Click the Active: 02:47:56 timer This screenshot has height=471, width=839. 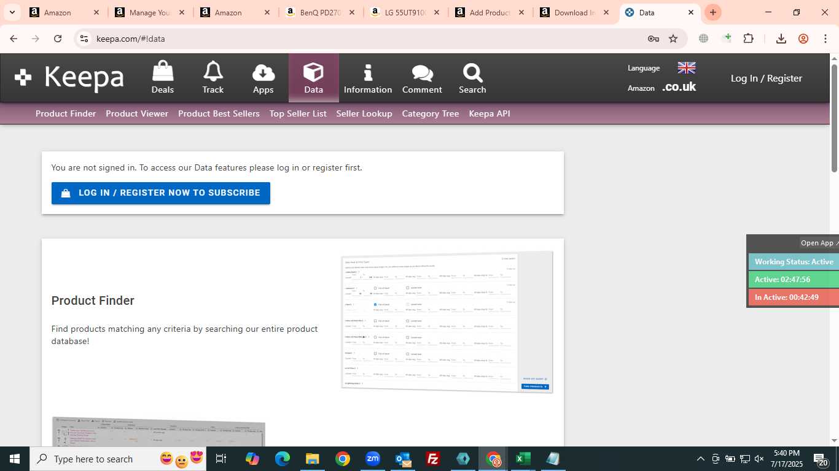click(794, 280)
